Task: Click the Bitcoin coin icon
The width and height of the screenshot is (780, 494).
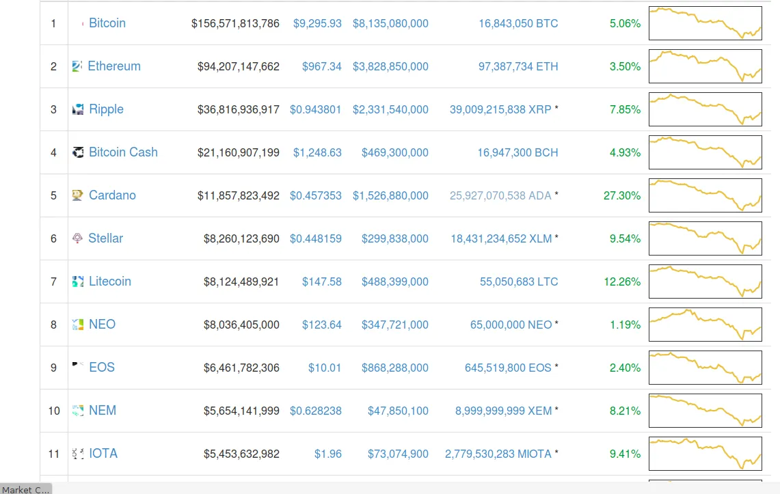Action: (x=78, y=23)
